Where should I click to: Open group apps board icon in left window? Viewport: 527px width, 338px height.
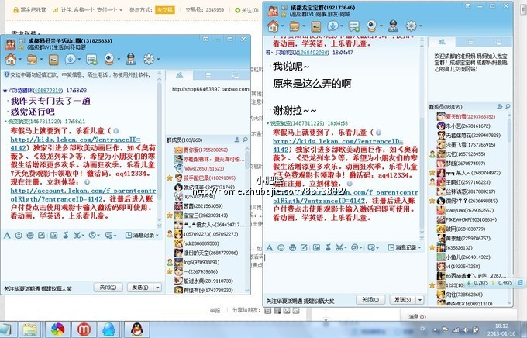(x=91, y=60)
